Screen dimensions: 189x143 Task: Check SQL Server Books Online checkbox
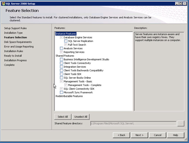(61, 78)
